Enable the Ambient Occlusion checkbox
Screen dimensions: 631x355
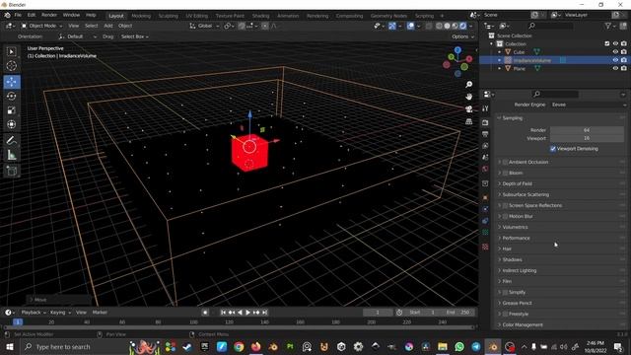click(505, 162)
